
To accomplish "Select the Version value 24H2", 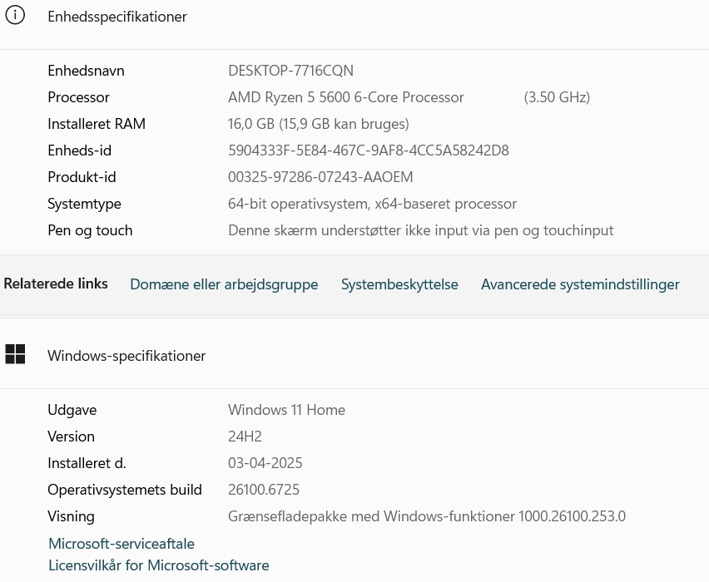I will click(242, 436).
